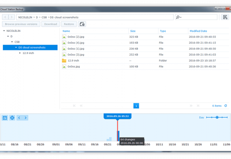231x159 pixels.
Task: Click CSB in the breadcrumb path
Action: [x=44, y=17]
